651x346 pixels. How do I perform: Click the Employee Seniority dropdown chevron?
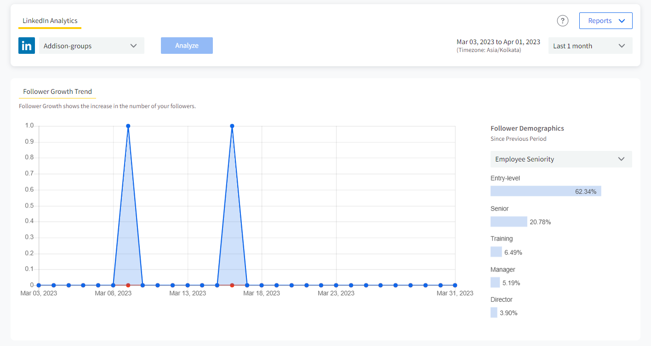click(622, 159)
